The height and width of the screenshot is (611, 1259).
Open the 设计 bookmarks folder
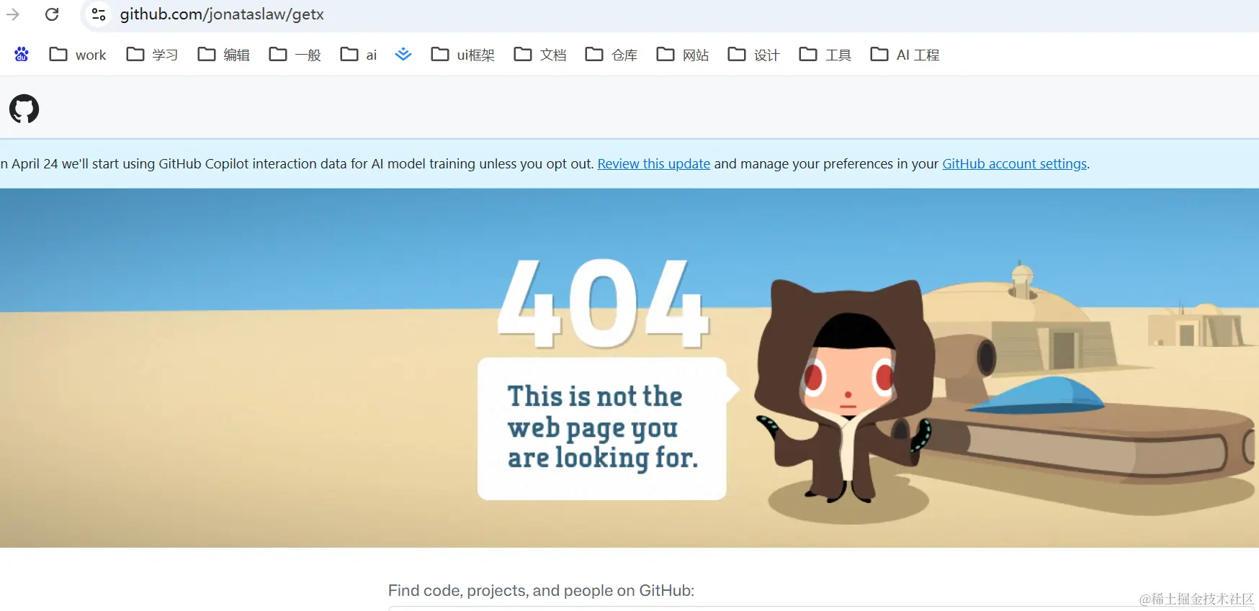[x=754, y=55]
